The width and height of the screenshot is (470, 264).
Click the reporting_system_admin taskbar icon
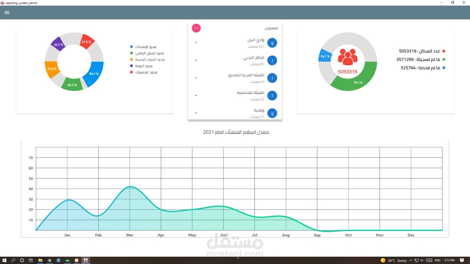(86, 260)
